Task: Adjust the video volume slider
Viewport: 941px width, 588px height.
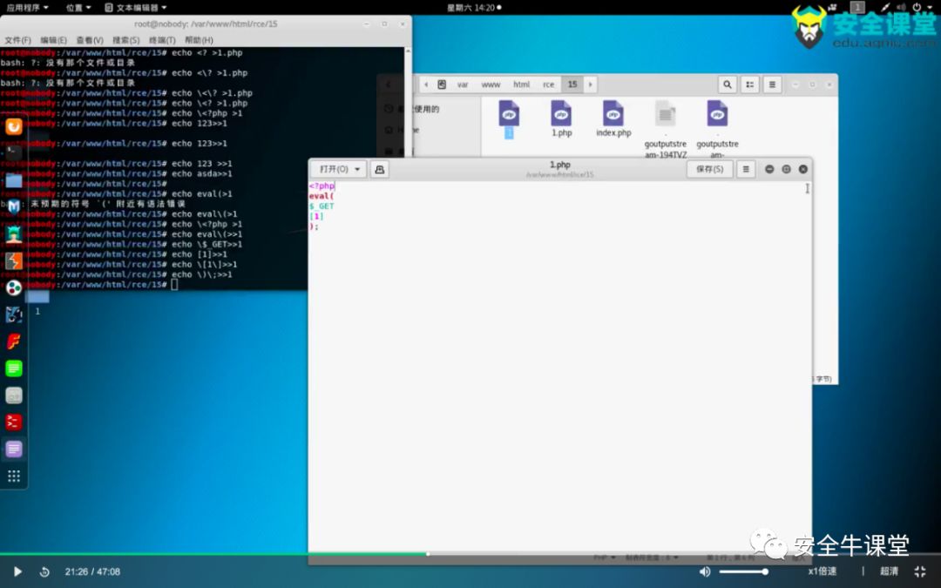Action: [x=743, y=571]
